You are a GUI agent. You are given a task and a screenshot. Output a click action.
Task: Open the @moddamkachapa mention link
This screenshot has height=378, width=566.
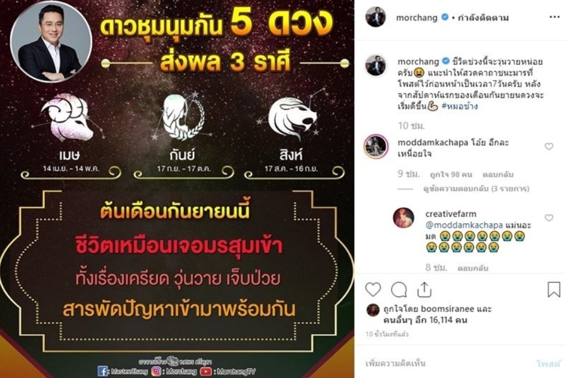coord(464,225)
